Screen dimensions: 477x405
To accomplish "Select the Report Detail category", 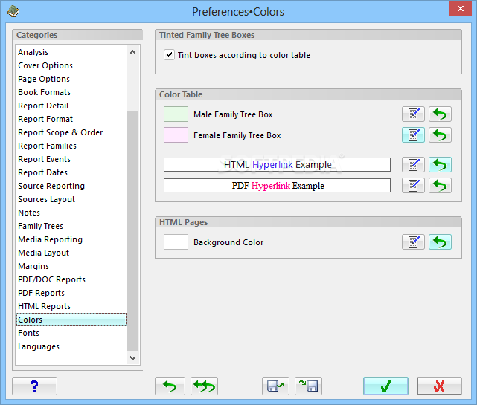I will (71, 106).
